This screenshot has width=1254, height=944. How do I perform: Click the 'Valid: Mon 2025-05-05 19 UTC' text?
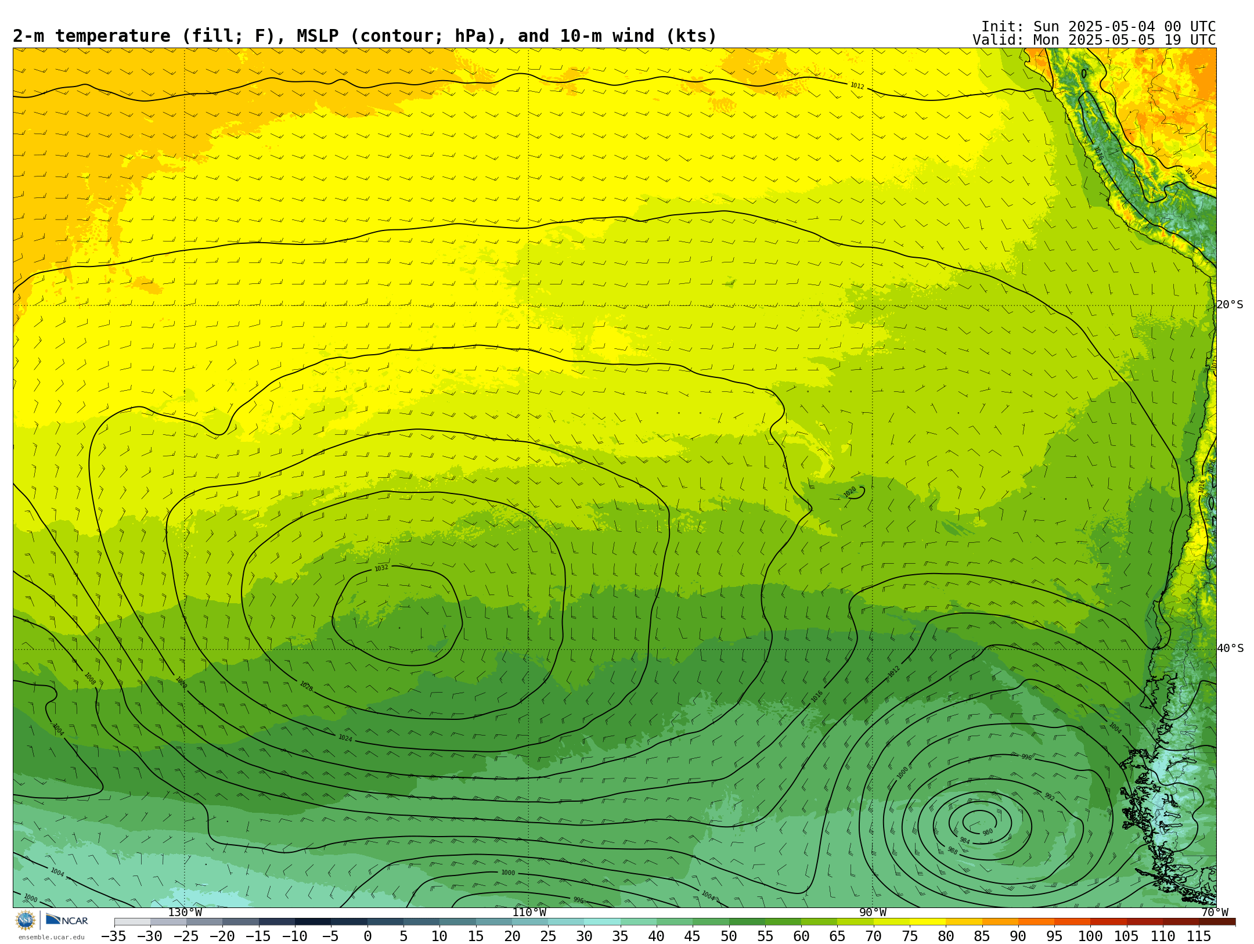pyautogui.click(x=1094, y=40)
